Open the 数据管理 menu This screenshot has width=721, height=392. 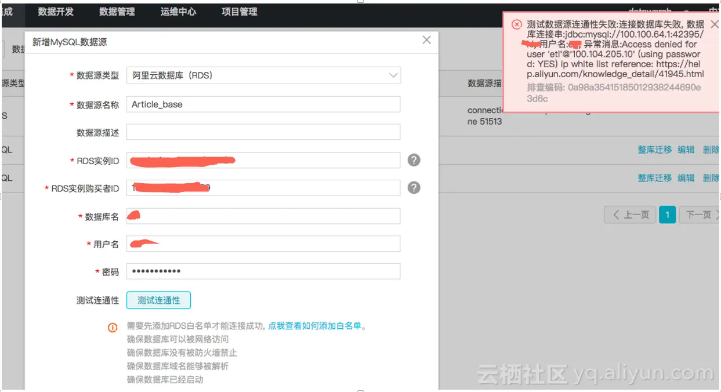click(x=117, y=12)
